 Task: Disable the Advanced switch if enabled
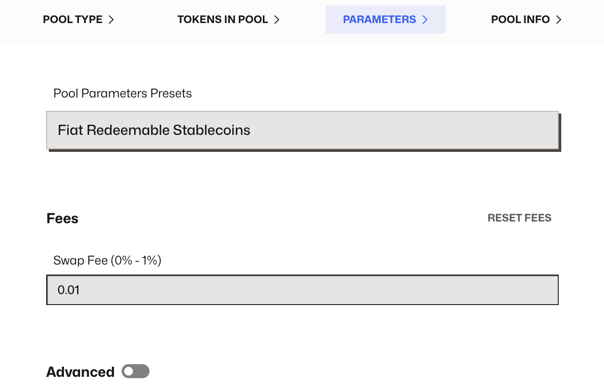(135, 371)
